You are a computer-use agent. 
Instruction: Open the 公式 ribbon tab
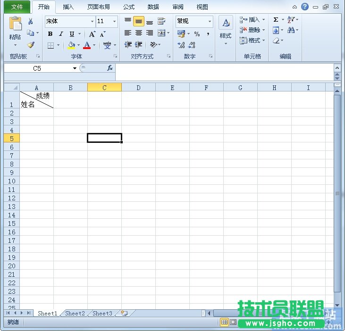click(128, 7)
